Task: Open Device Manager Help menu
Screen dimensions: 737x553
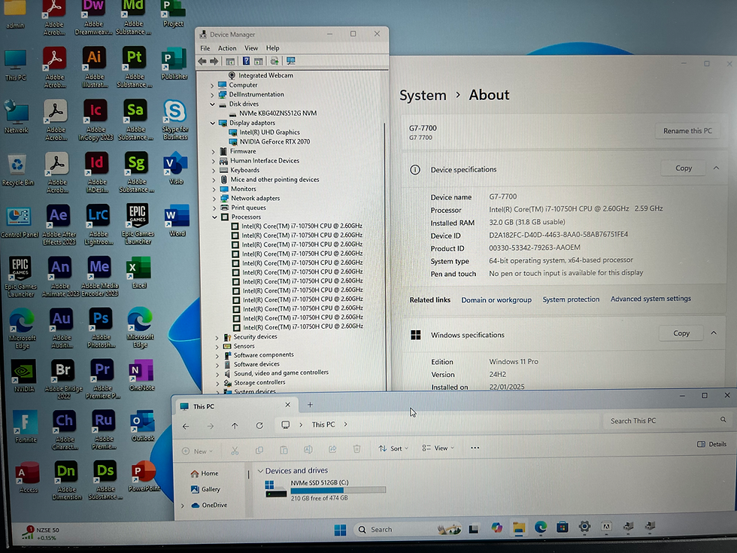Action: click(272, 48)
